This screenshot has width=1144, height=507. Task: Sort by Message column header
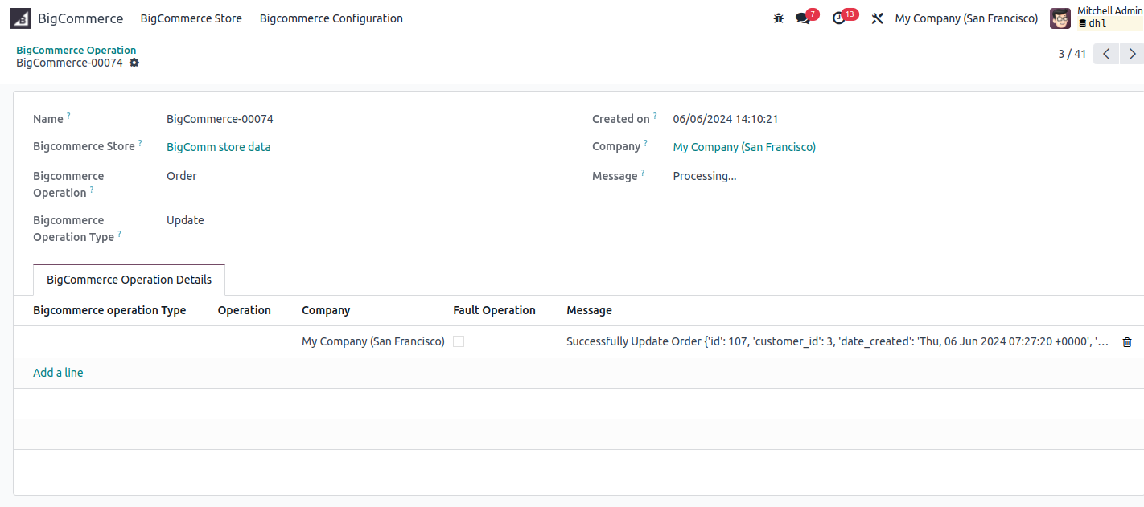pos(589,310)
